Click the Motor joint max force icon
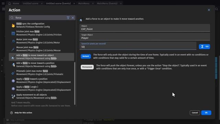 coord(13,41)
